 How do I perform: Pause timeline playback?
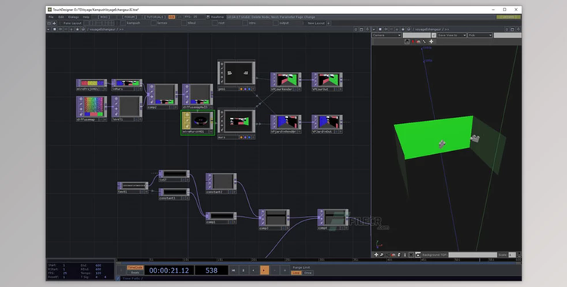[243, 270]
